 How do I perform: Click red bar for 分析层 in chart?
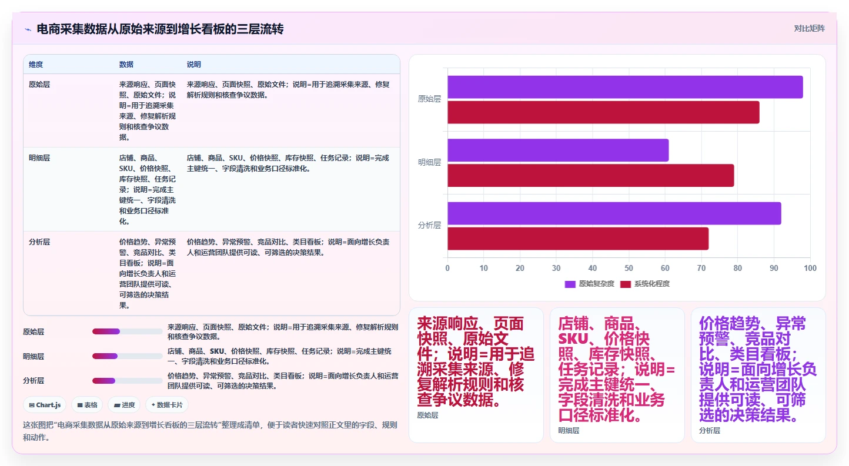(x=578, y=239)
